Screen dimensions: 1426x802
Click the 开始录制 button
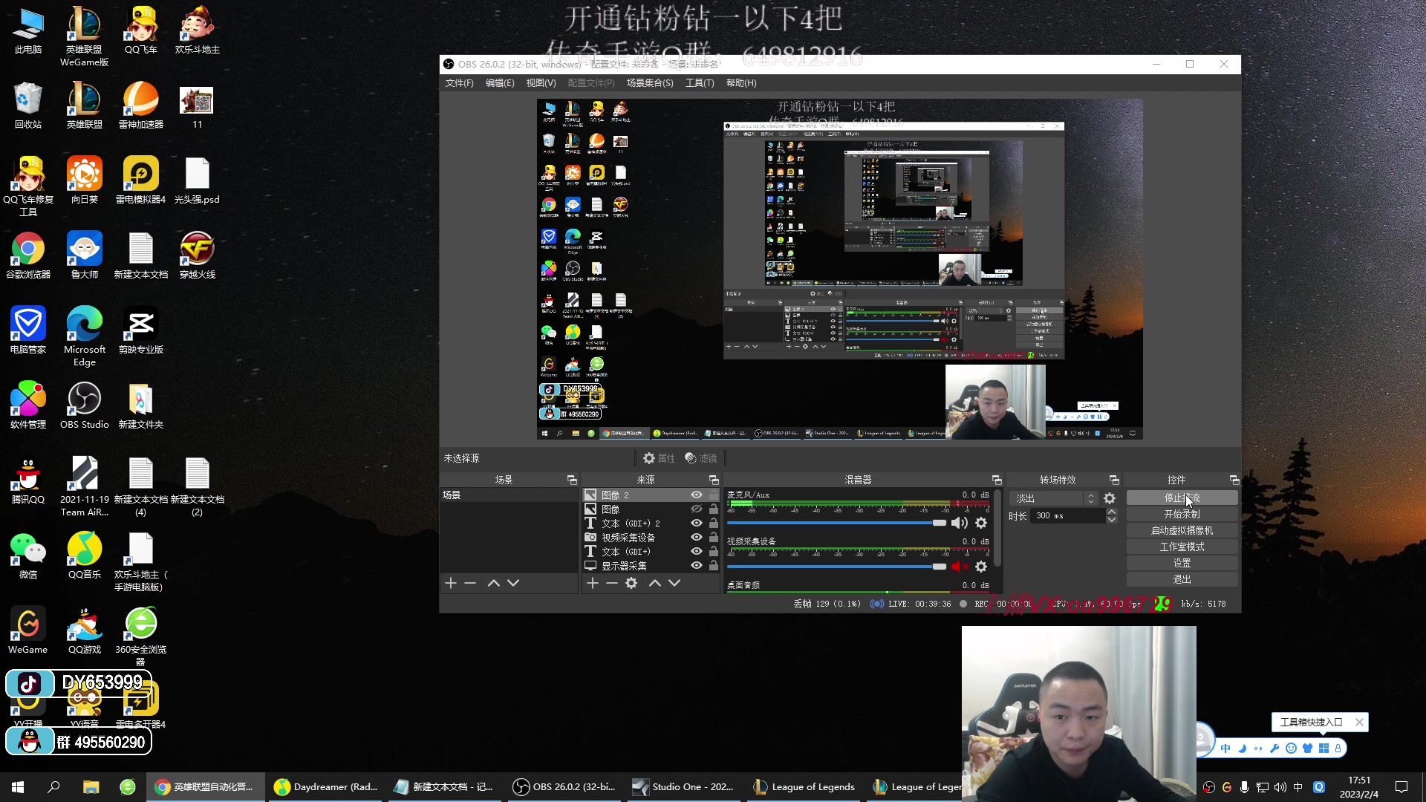pos(1181,514)
